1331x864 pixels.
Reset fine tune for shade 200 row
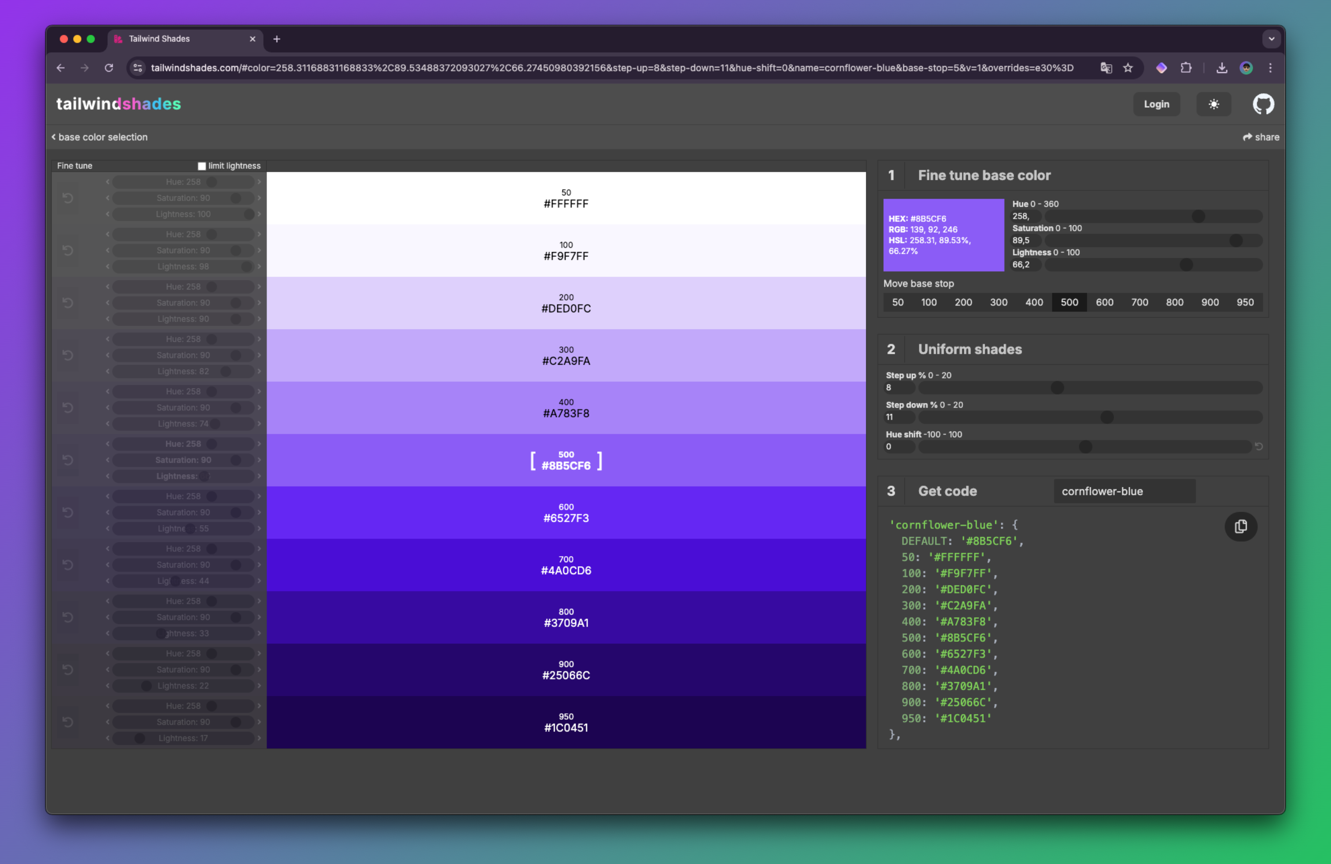[x=68, y=303]
